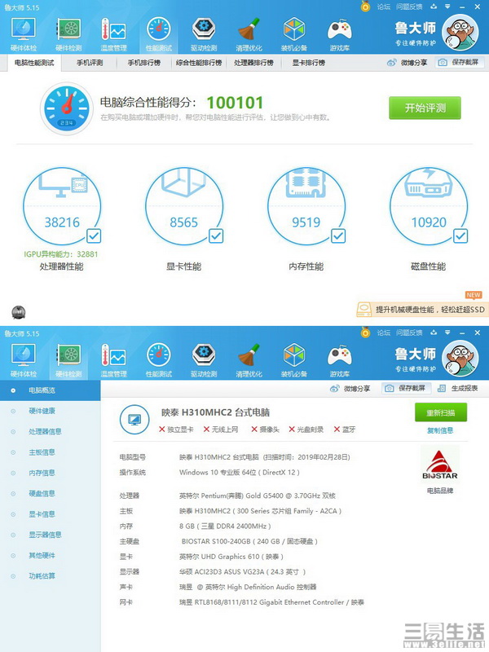
Task: Open 清理优化 broom icon in bottom window
Action: (x=249, y=355)
